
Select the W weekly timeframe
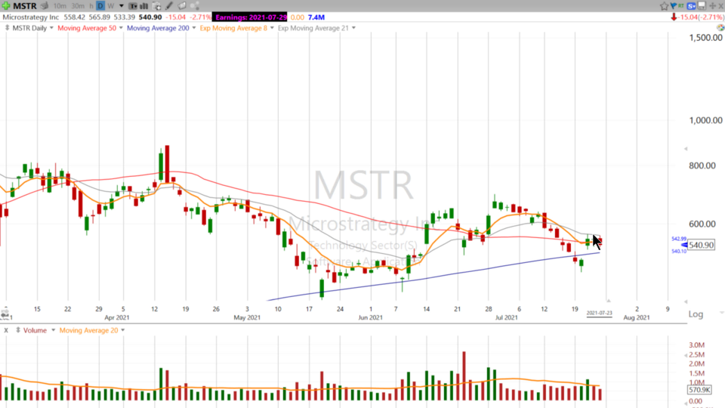point(111,6)
